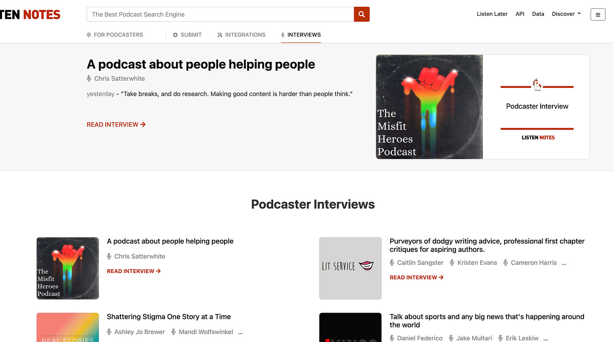Click the Lit Service podcast thumbnail
Image resolution: width=613 pixels, height=342 pixels.
(x=350, y=268)
